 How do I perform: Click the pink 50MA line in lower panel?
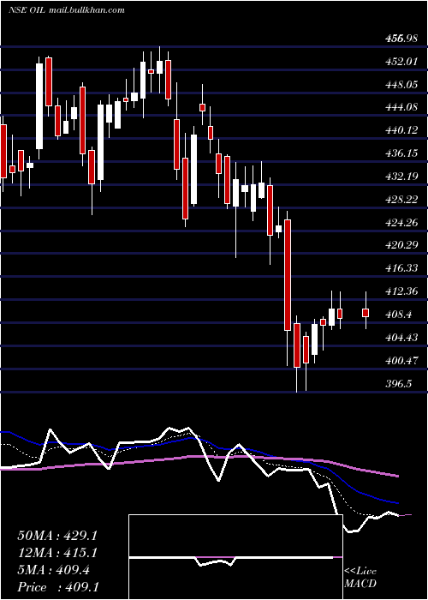click(x=199, y=457)
